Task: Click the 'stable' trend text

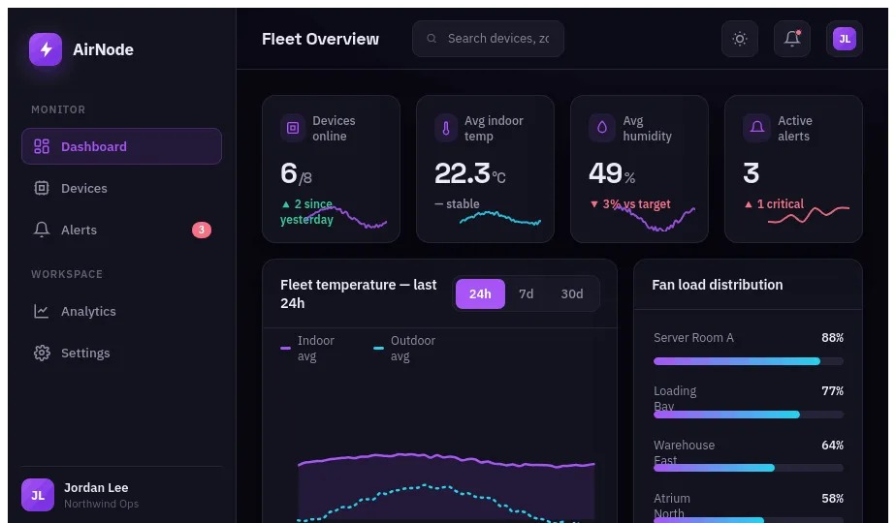Action: click(x=457, y=203)
